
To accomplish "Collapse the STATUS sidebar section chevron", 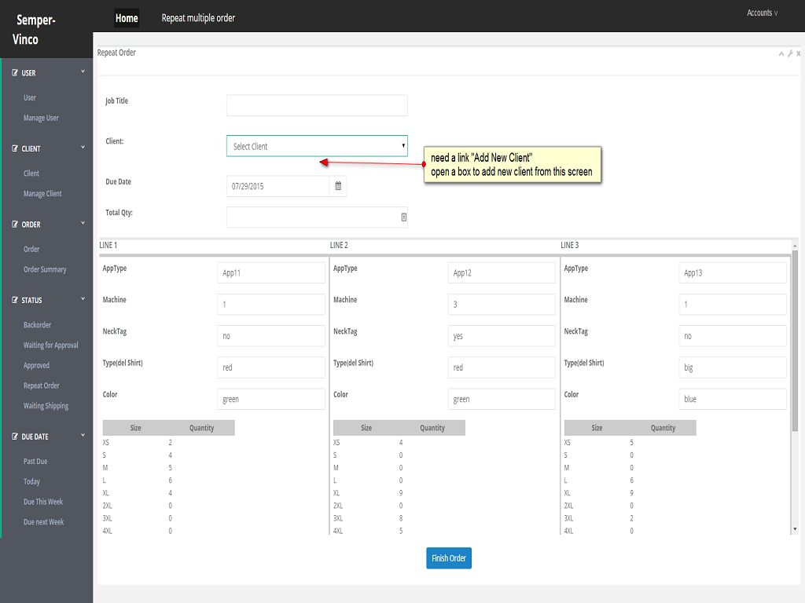I will pos(83,299).
